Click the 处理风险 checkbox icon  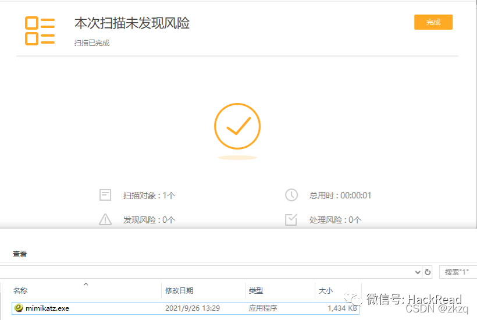[291, 219]
